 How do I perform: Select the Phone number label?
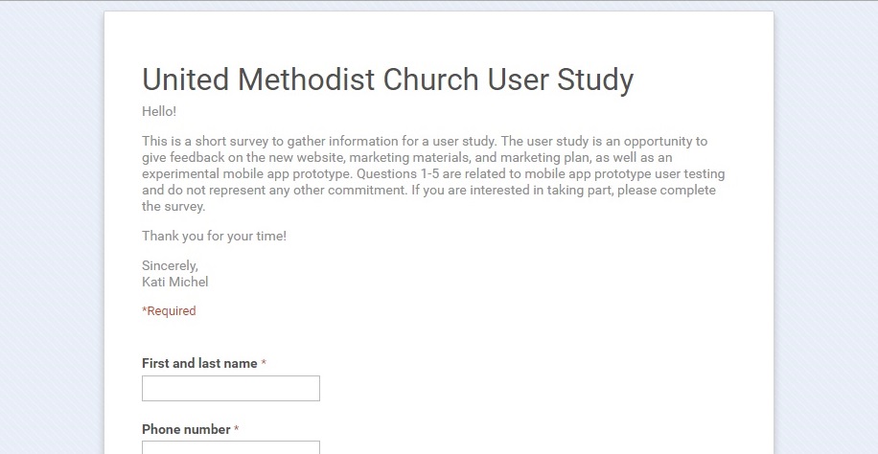pyautogui.click(x=186, y=430)
